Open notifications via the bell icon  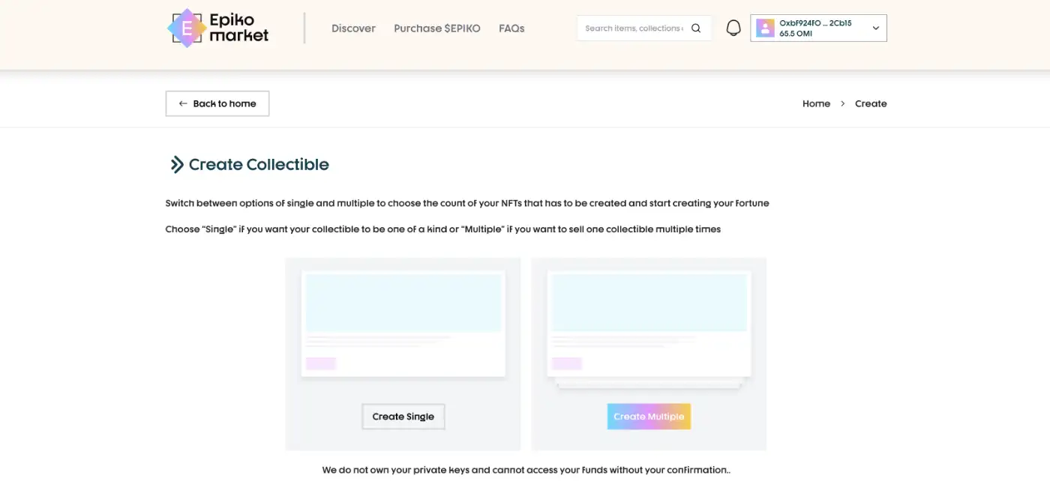coord(733,28)
